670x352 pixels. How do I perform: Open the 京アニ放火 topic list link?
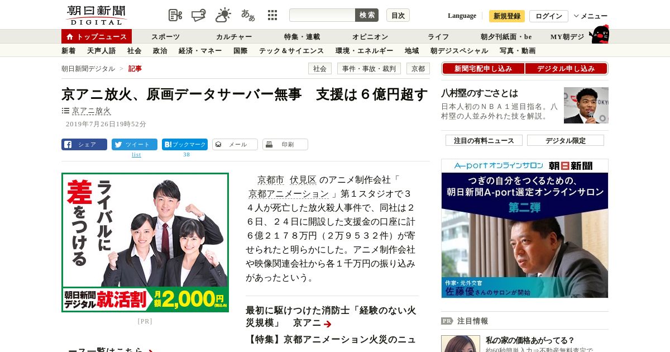pos(92,111)
